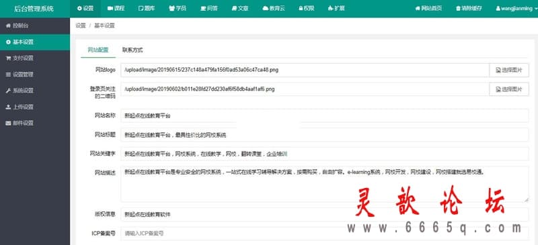This screenshot has width=538, height=245.
Task: Switch to the 联系方式 tab
Action: [x=132, y=50]
